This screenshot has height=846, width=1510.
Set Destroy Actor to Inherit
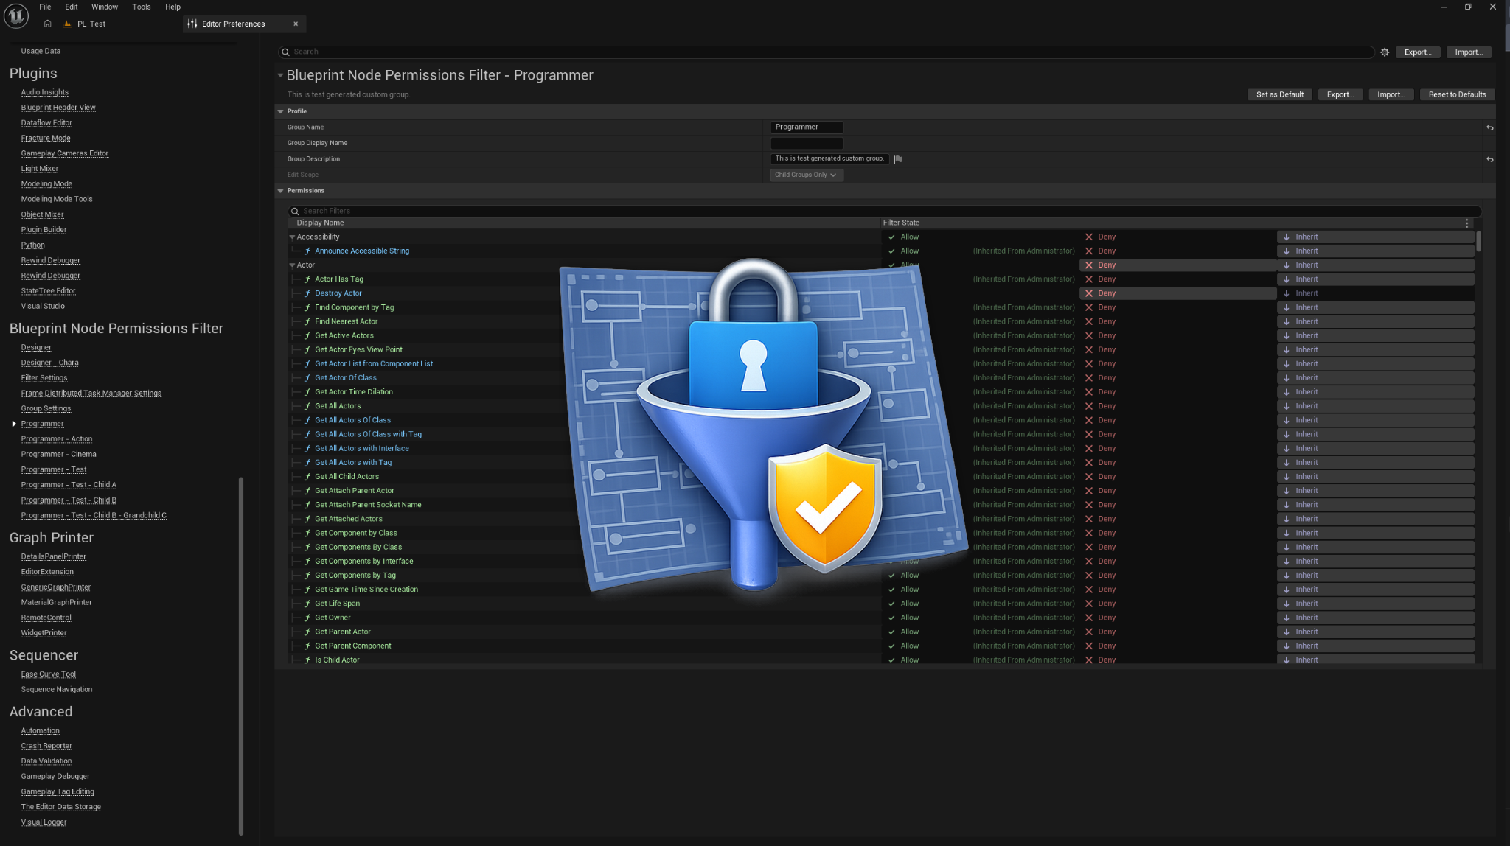click(x=1375, y=293)
